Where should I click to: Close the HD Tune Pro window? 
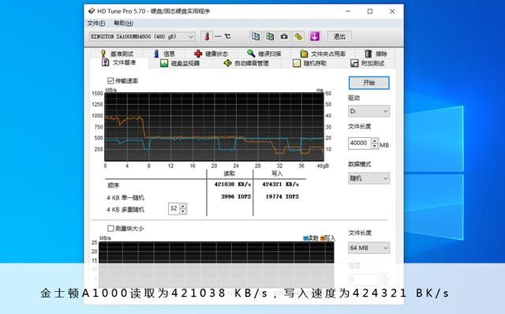point(392,11)
